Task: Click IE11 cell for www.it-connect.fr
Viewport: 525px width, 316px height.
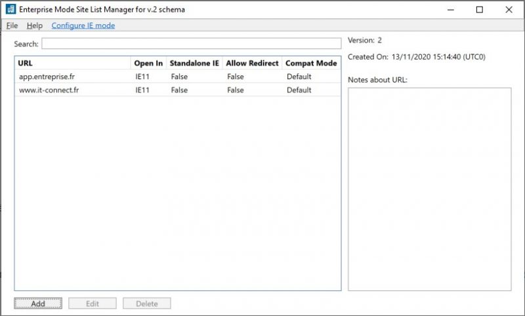Action: [142, 90]
